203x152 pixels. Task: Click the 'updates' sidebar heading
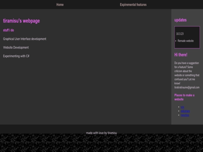[180, 20]
